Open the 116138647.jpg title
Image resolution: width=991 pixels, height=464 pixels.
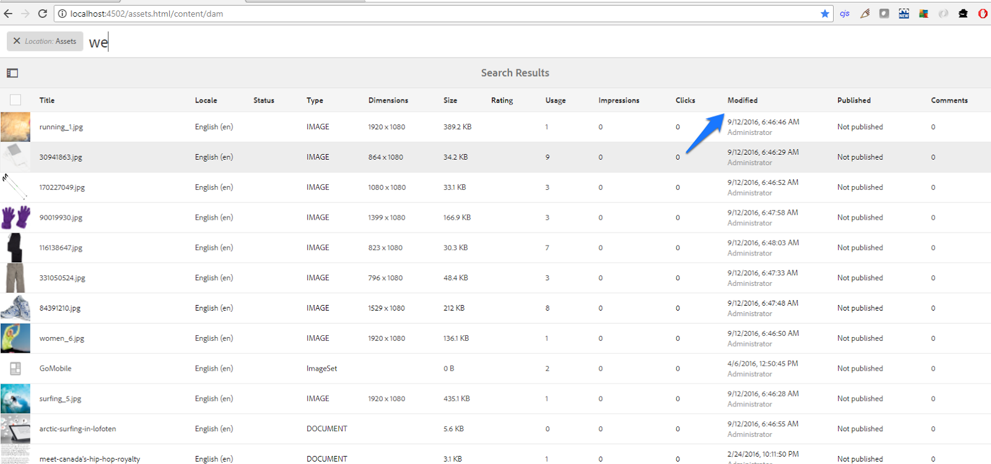coord(61,248)
